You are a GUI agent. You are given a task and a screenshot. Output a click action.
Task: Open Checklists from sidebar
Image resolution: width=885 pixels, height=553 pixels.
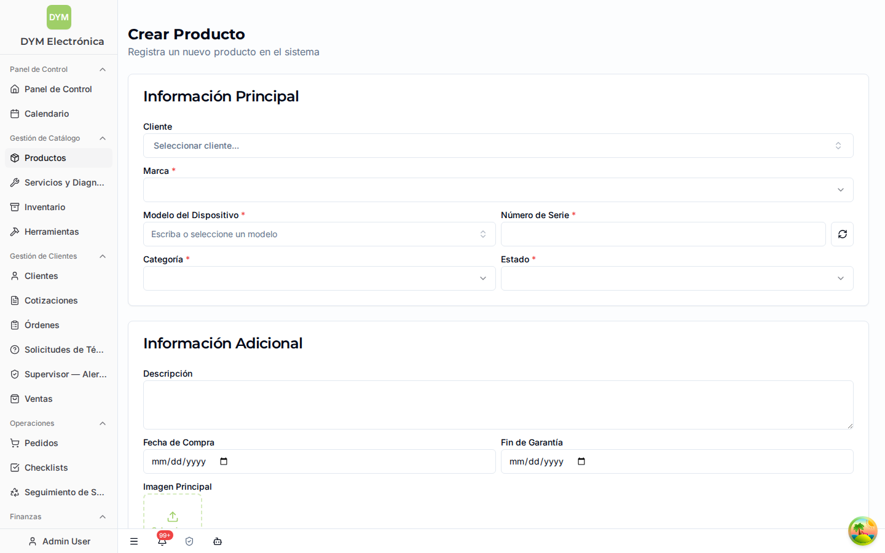tap(58, 468)
